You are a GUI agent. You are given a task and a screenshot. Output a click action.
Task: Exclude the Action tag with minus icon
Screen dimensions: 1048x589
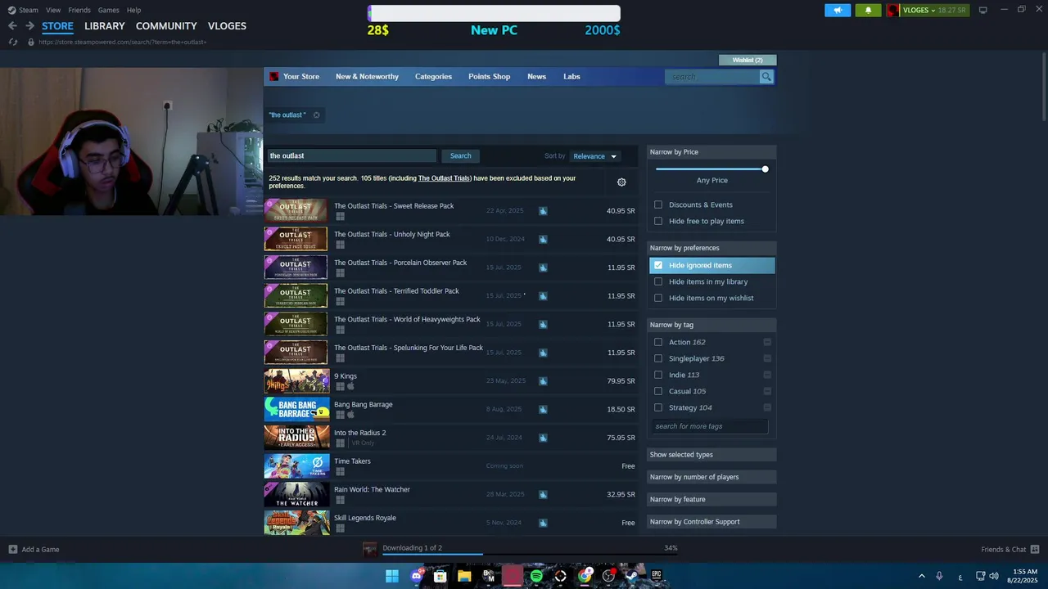click(x=767, y=342)
